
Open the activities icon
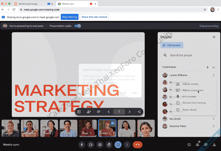pyautogui.click(x=214, y=145)
